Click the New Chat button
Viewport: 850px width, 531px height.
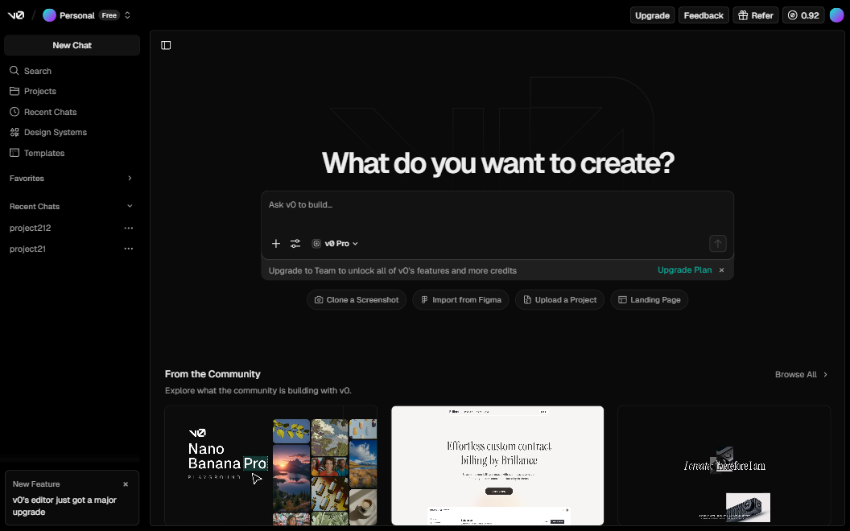[72, 45]
